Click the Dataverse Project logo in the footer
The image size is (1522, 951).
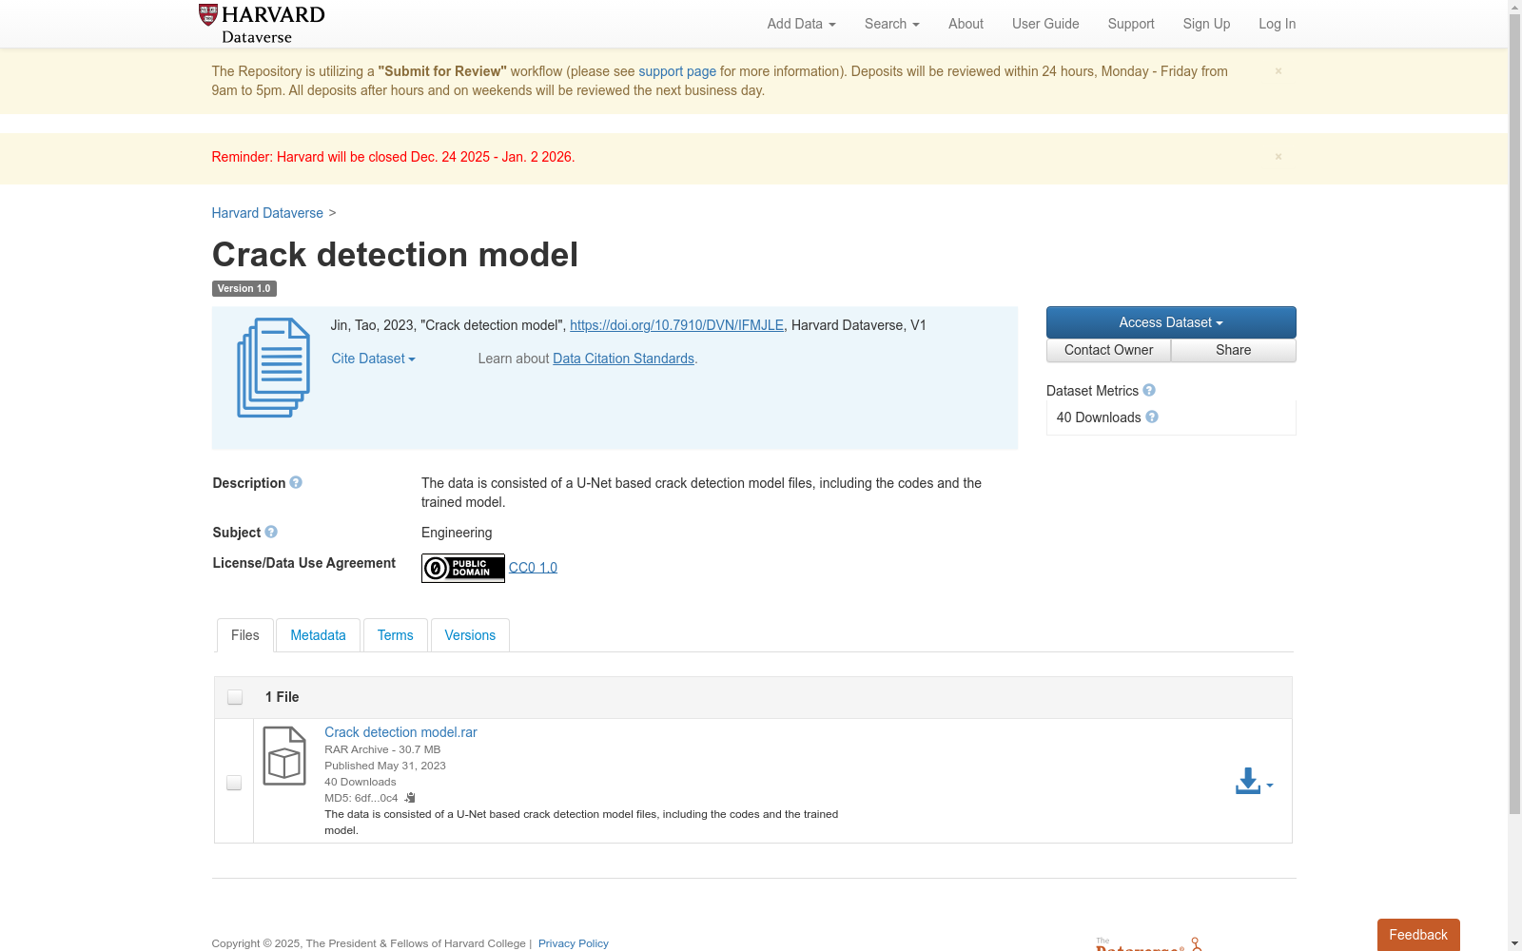click(x=1144, y=941)
